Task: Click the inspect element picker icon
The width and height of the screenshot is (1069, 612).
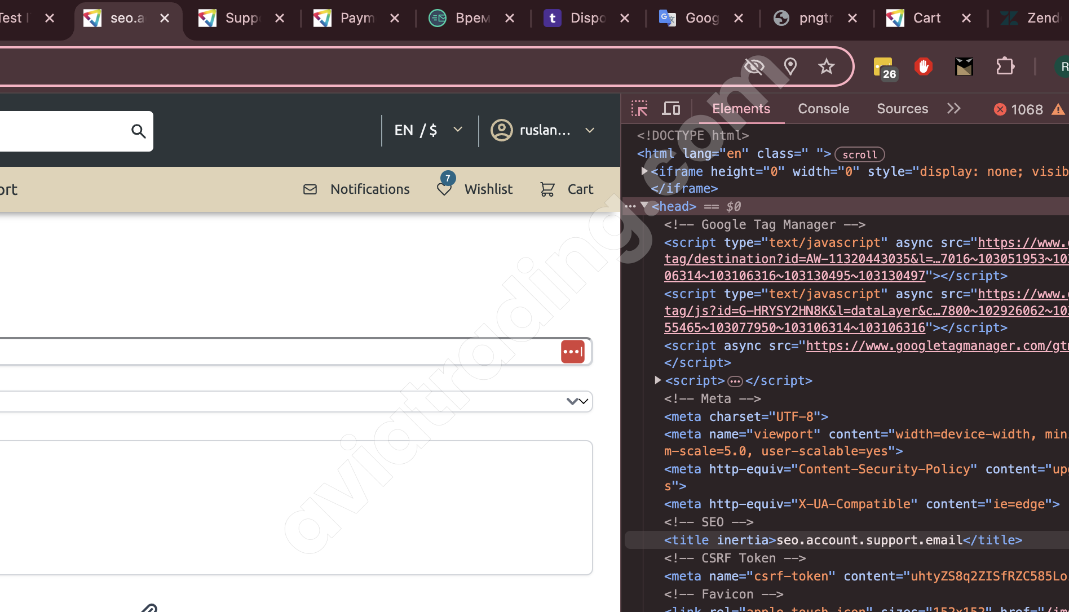Action: (639, 109)
